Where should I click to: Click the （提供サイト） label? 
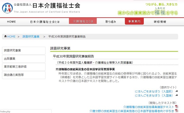coord(168,87)
